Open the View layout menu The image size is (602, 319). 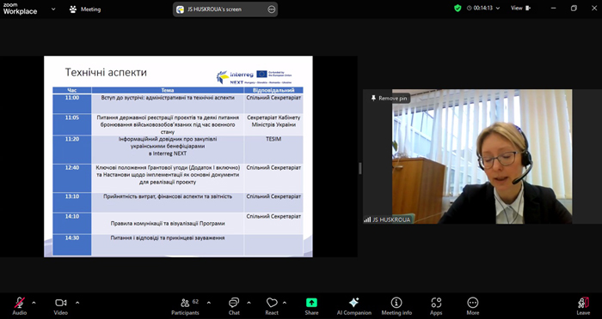520,8
